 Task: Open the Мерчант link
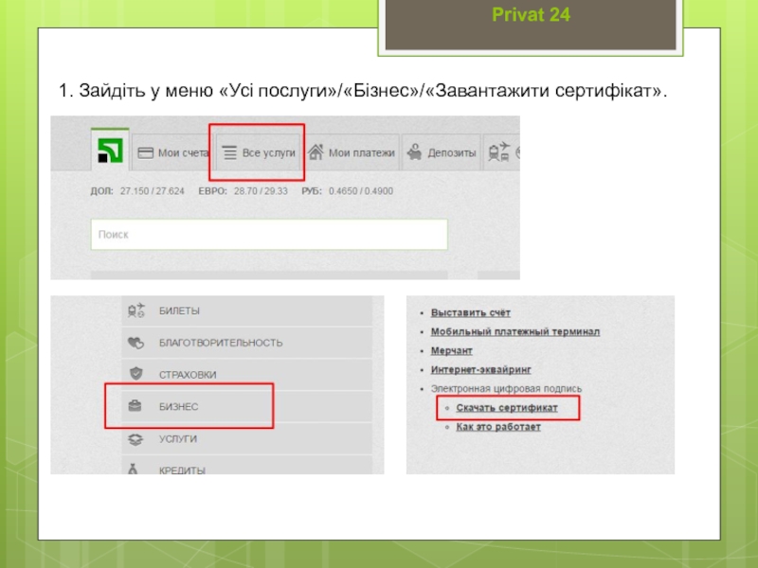[452, 350]
